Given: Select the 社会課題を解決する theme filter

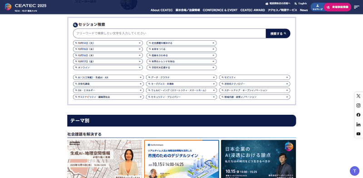Looking at the screenshot, I should (181, 43).
